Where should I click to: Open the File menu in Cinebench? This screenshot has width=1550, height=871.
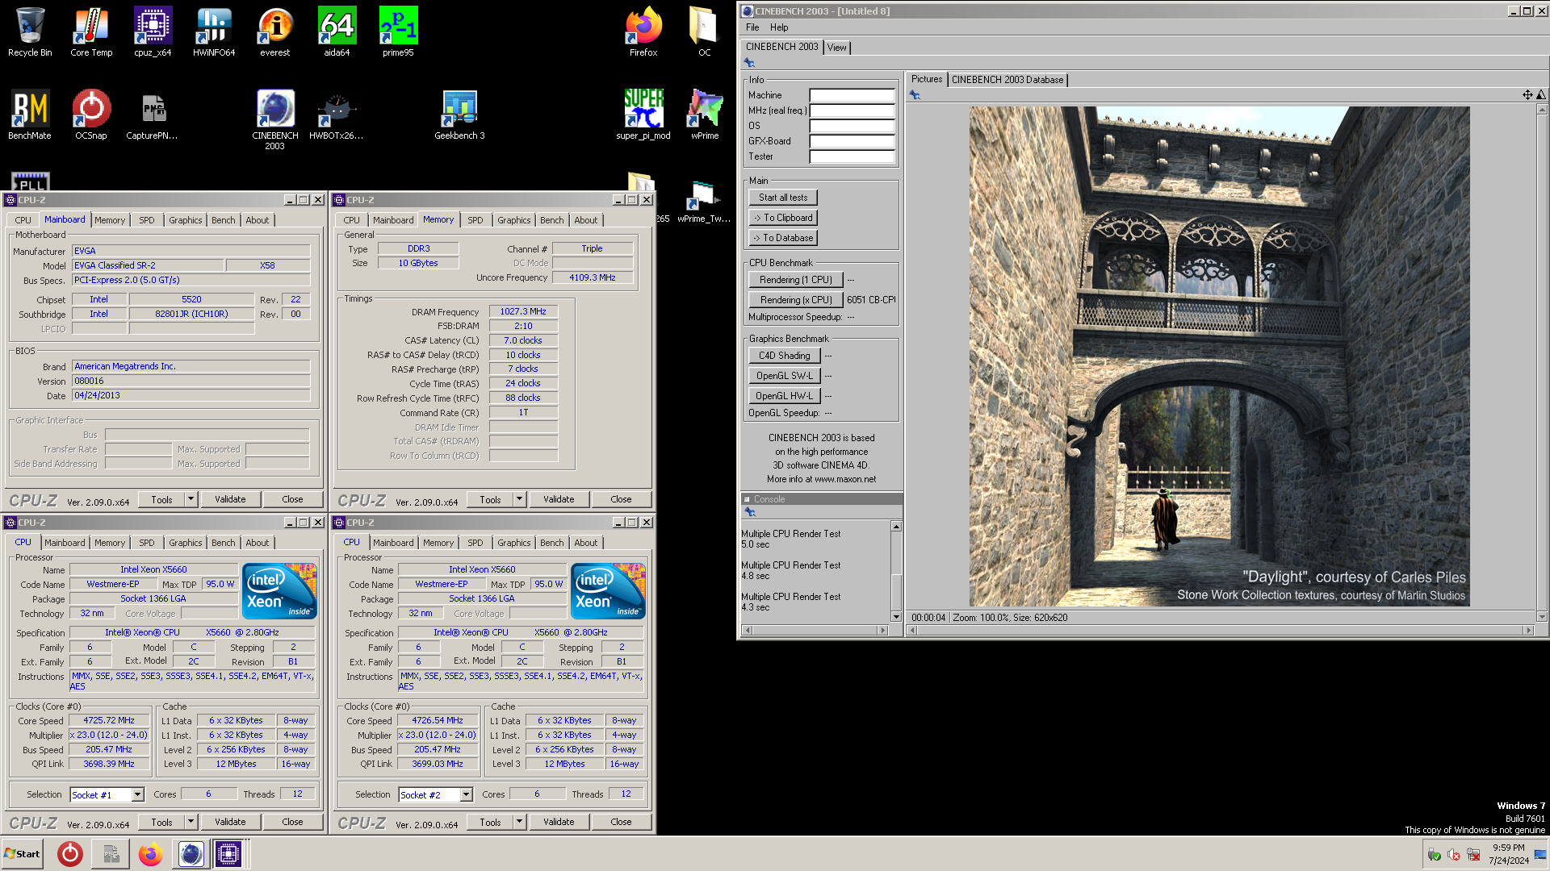[752, 27]
